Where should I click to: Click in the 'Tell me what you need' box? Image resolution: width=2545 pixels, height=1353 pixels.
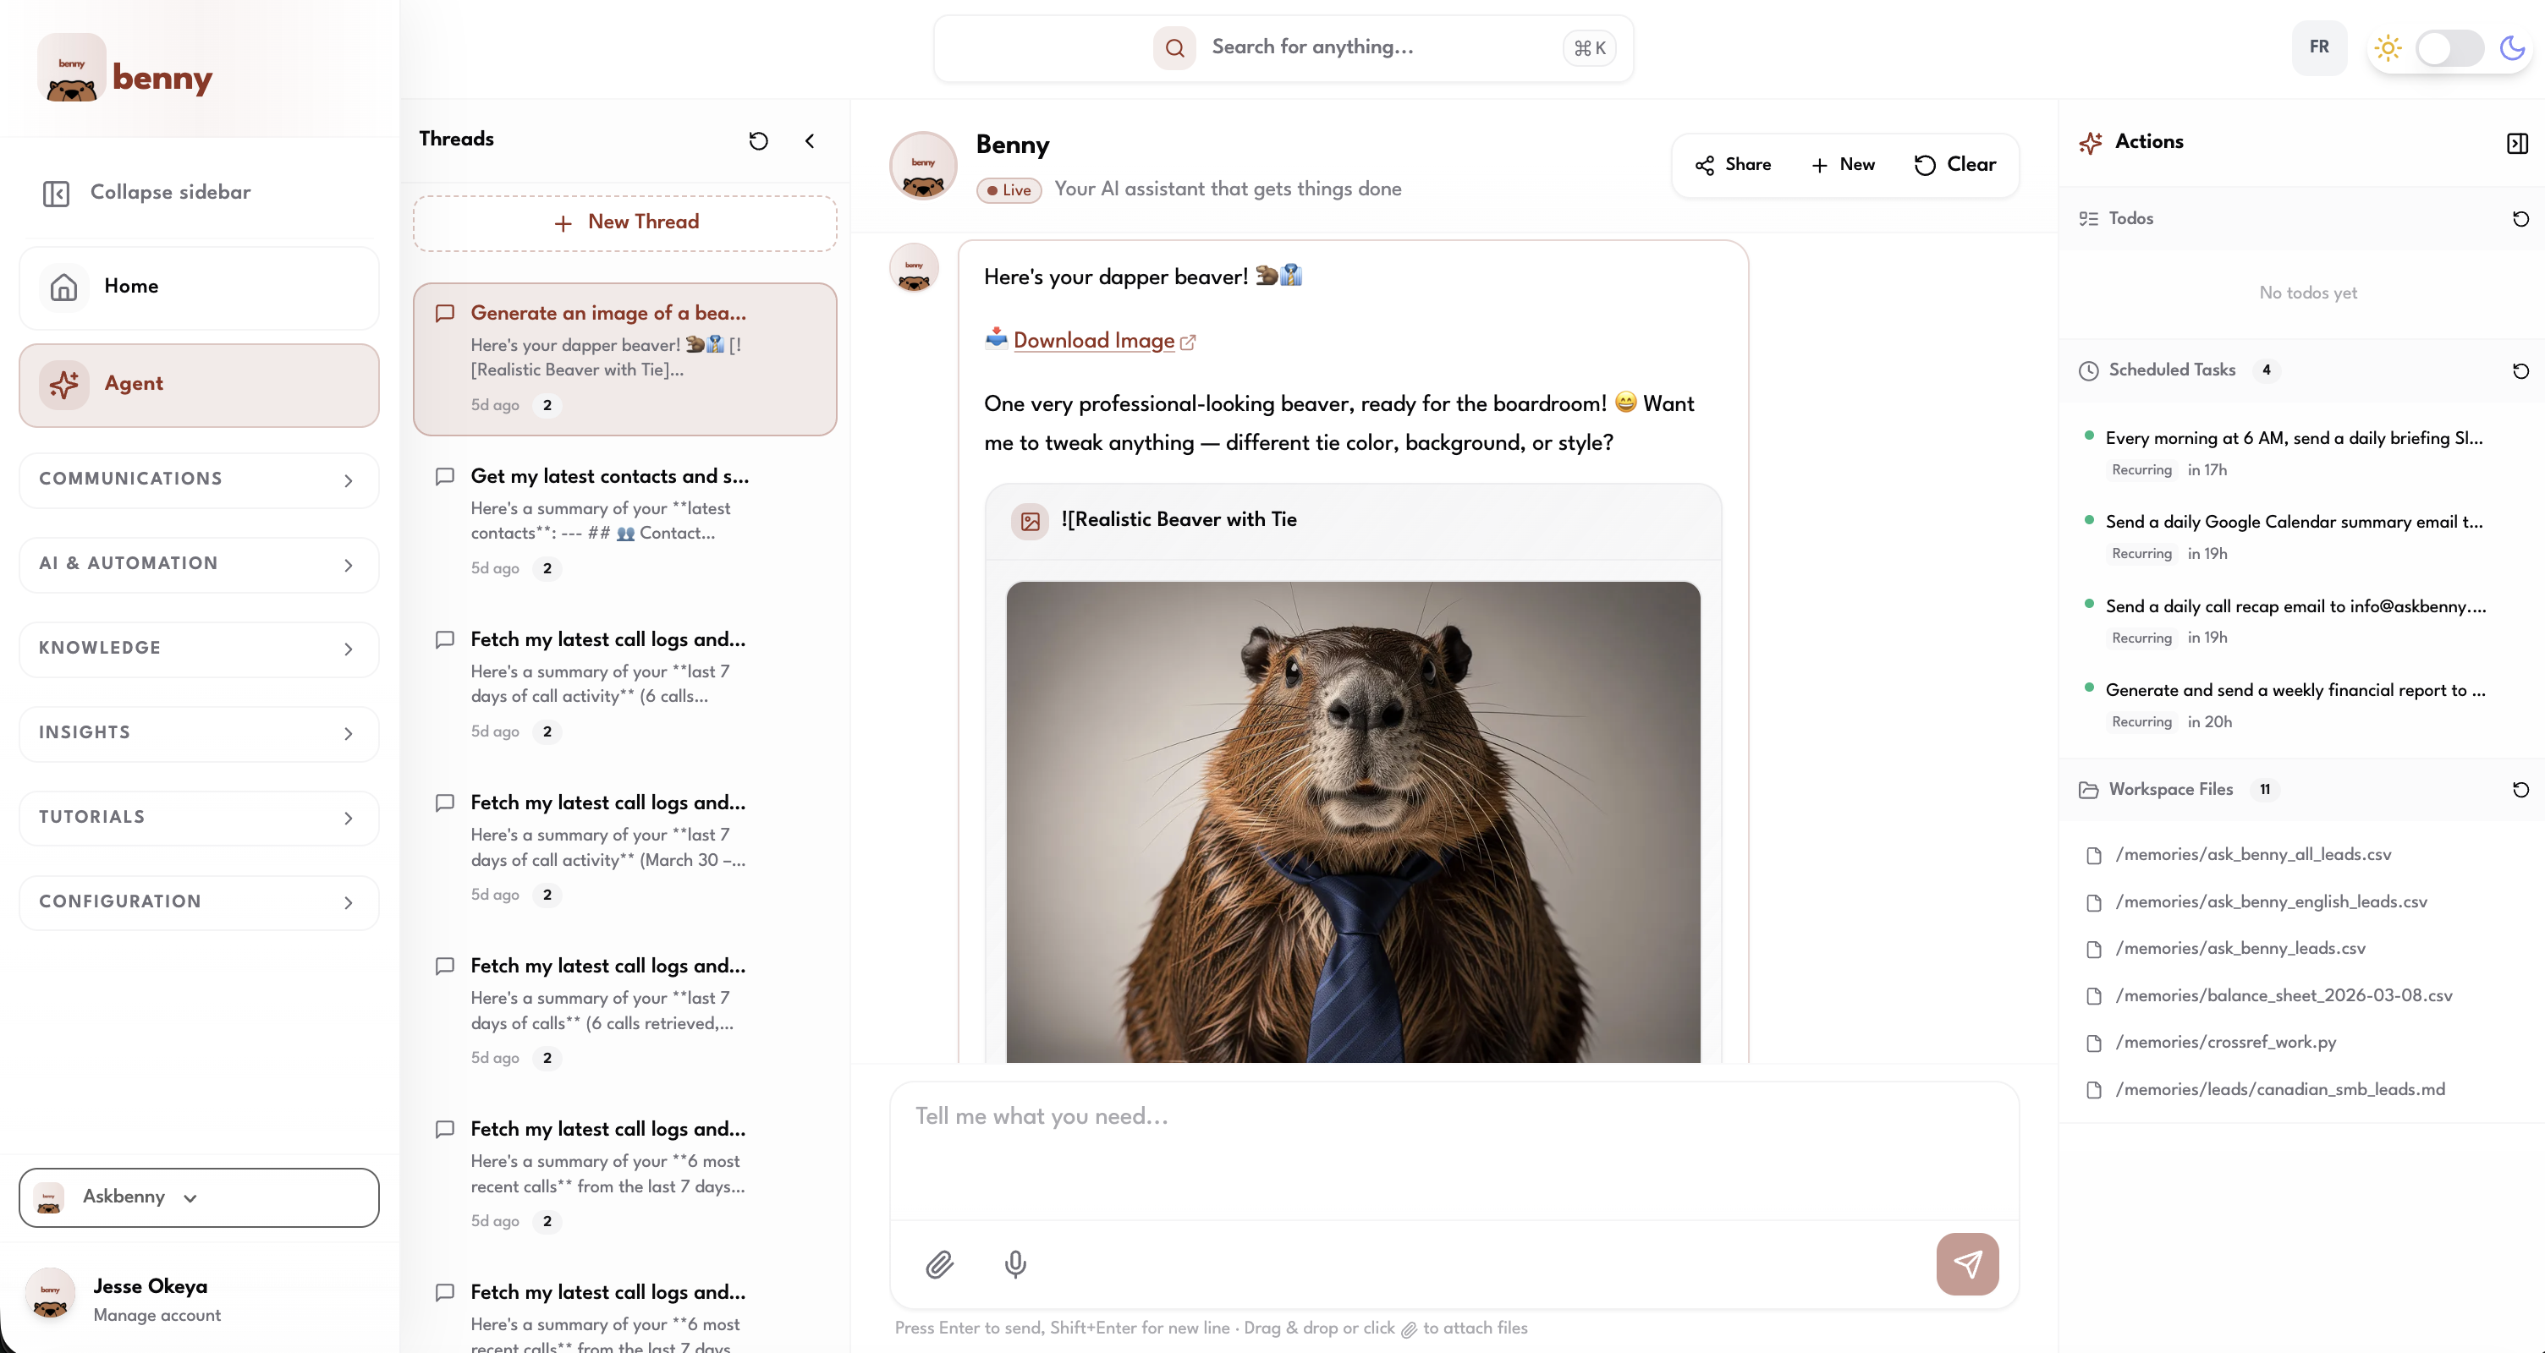(1454, 1151)
